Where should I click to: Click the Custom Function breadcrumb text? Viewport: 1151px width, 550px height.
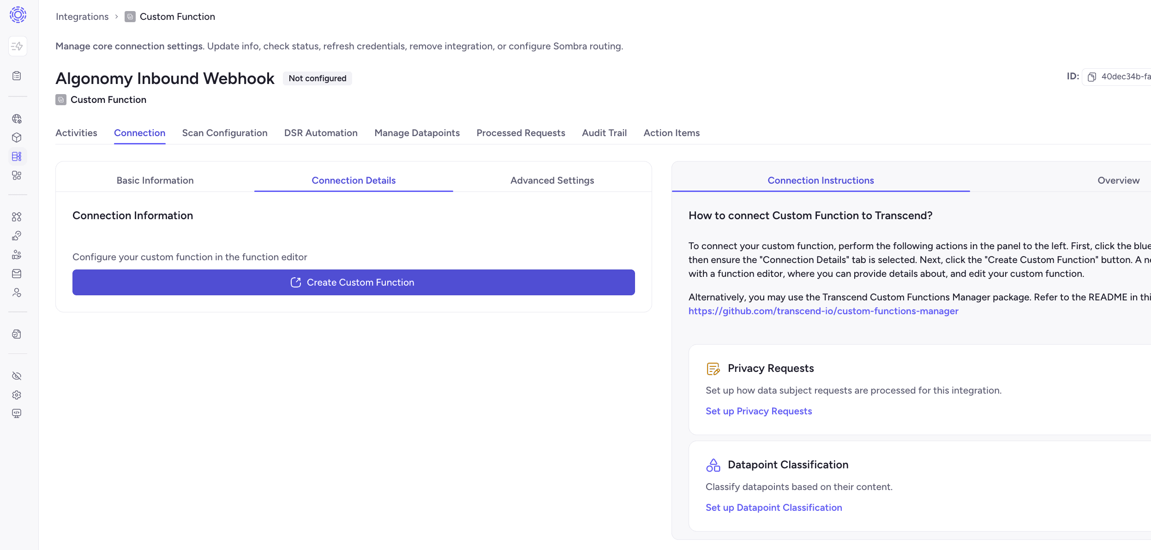(x=177, y=17)
